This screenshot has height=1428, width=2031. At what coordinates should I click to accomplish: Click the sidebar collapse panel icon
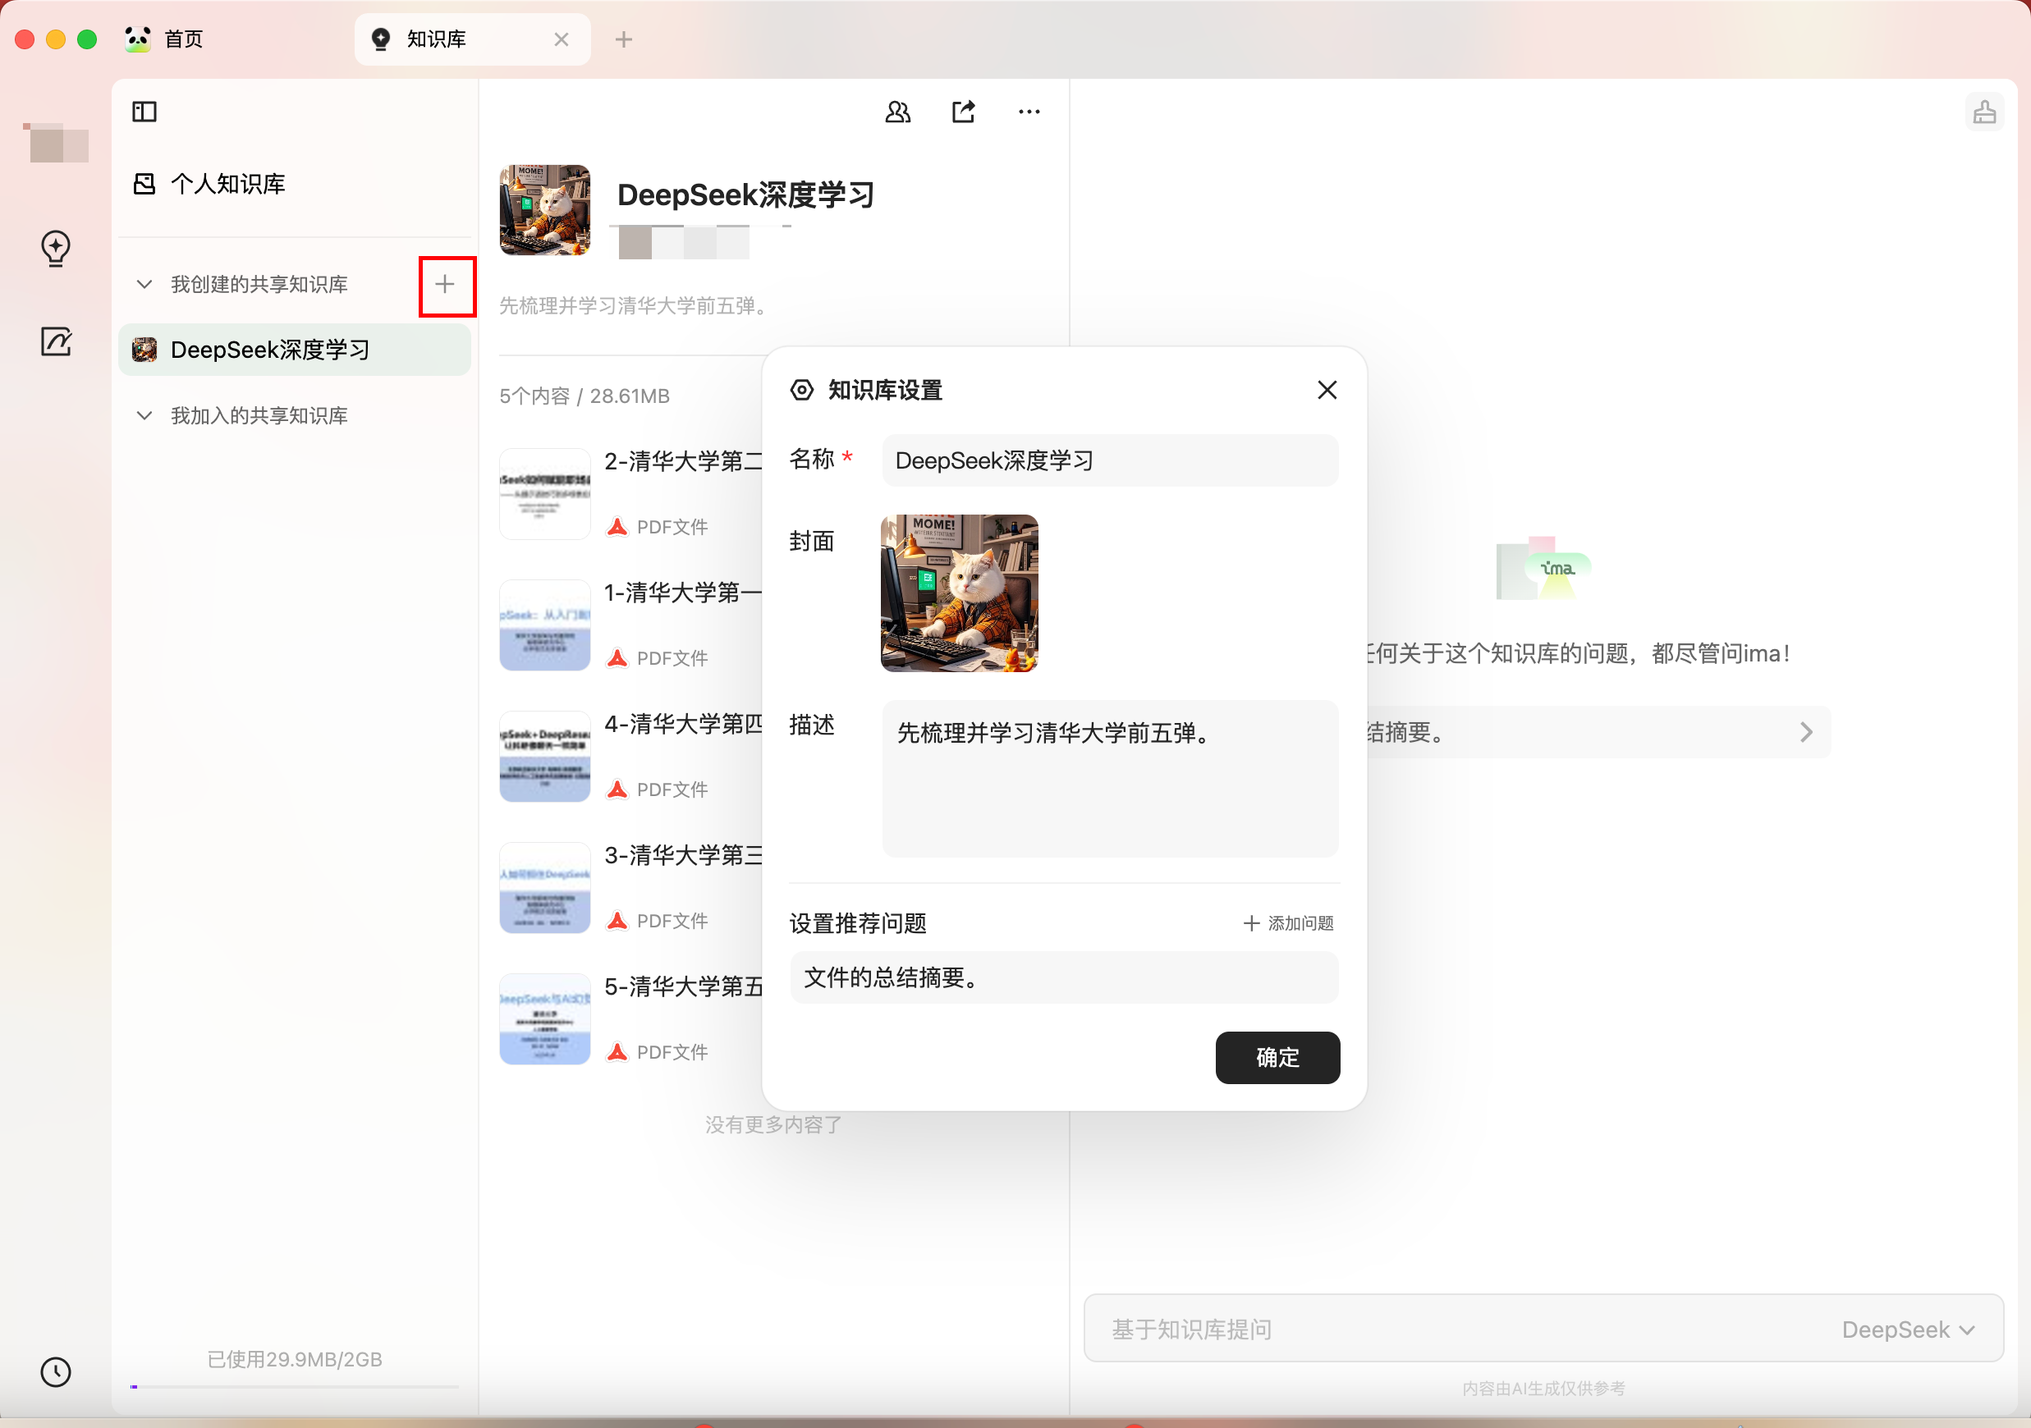[144, 112]
